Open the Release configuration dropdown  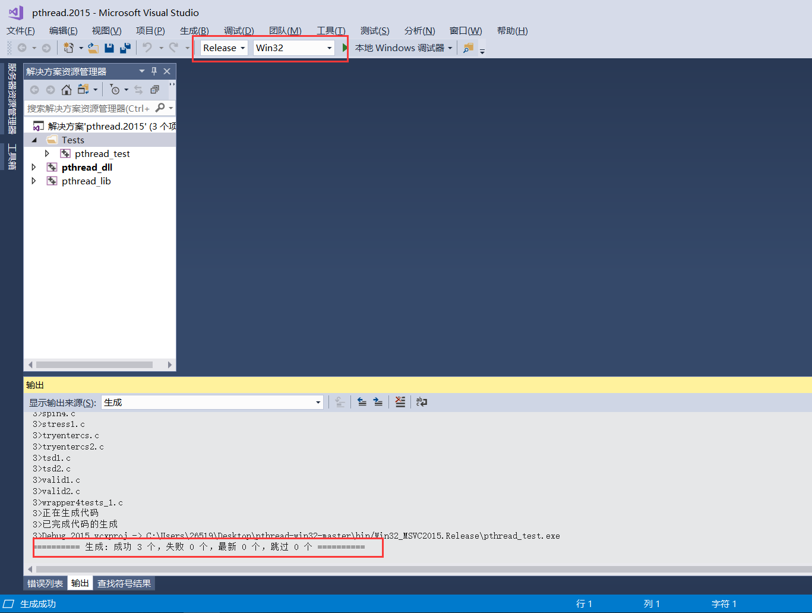(243, 48)
